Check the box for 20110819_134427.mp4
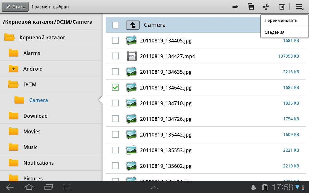Viewport: 309px width, 193px height. coord(115,56)
